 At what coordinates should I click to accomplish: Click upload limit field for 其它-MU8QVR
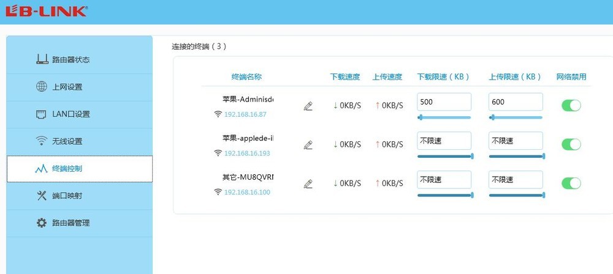click(x=516, y=180)
